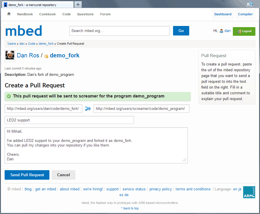Open the browser dropdown arrow at top right
The height and width of the screenshot is (214, 260).
coord(256,4)
